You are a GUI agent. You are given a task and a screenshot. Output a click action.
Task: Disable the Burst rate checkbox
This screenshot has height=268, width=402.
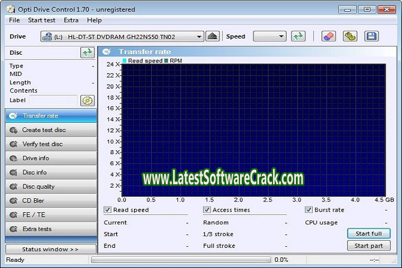click(x=309, y=210)
